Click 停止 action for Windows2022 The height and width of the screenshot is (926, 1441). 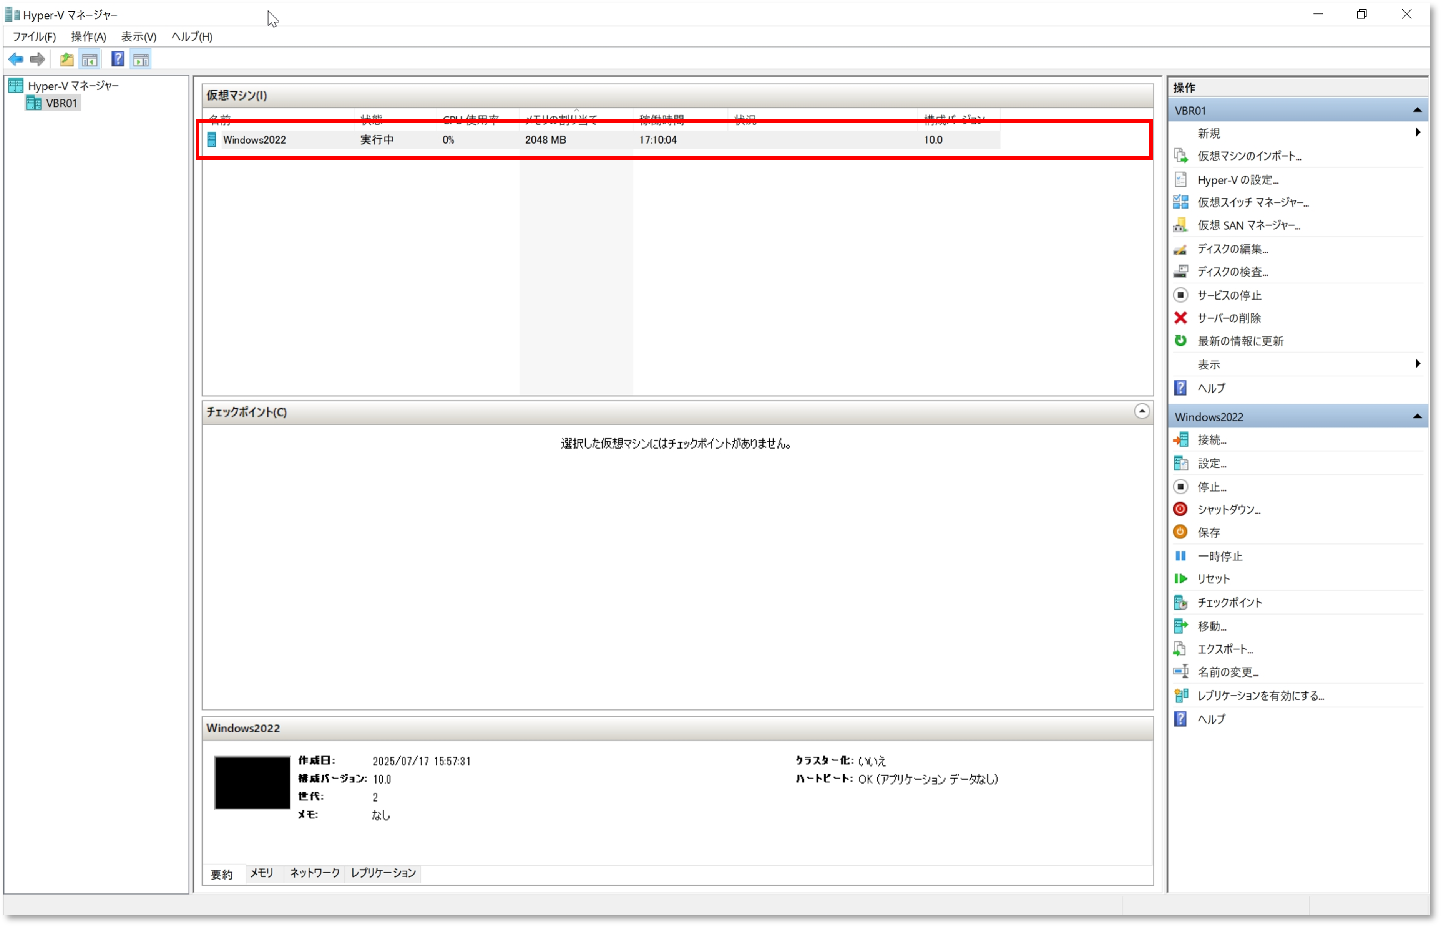pos(1211,487)
